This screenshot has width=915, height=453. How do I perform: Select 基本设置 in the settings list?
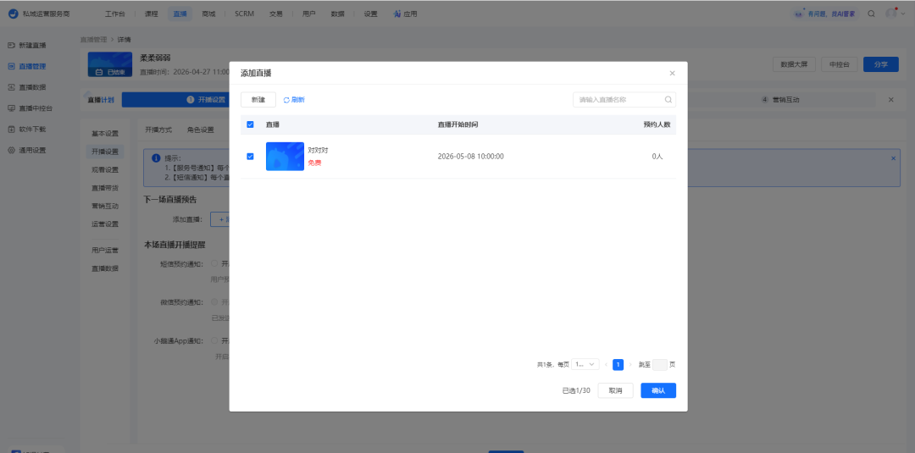(105, 134)
